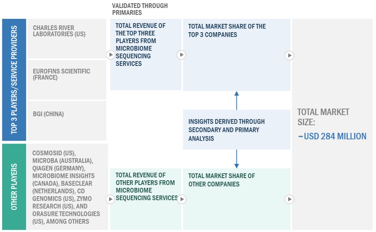
Task: Click arrow between other players revenue and other share
Action: point(181,199)
